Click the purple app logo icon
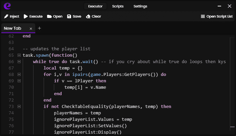This screenshot has height=136, width=236. [7, 6]
